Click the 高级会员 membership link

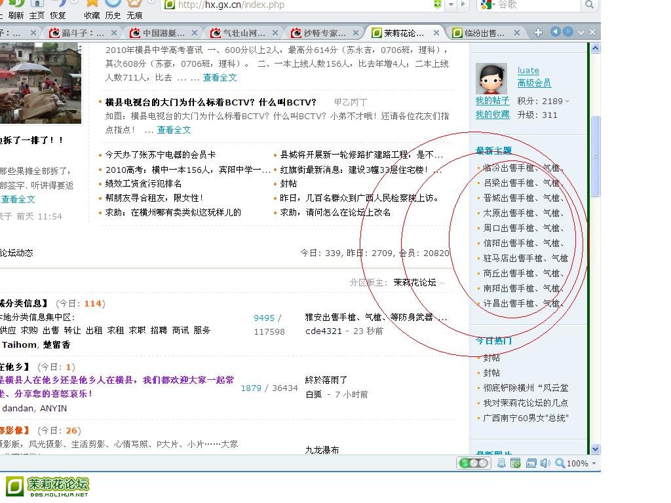534,83
